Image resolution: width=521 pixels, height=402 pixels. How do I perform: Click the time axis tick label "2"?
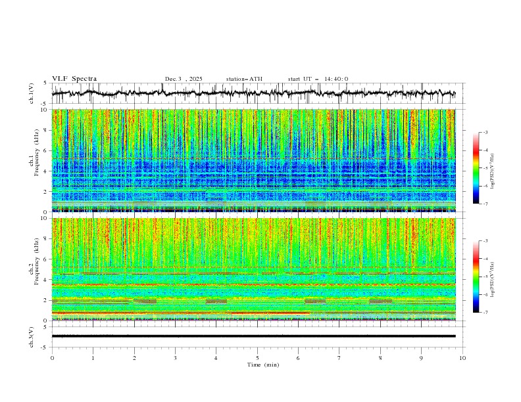[x=134, y=358]
